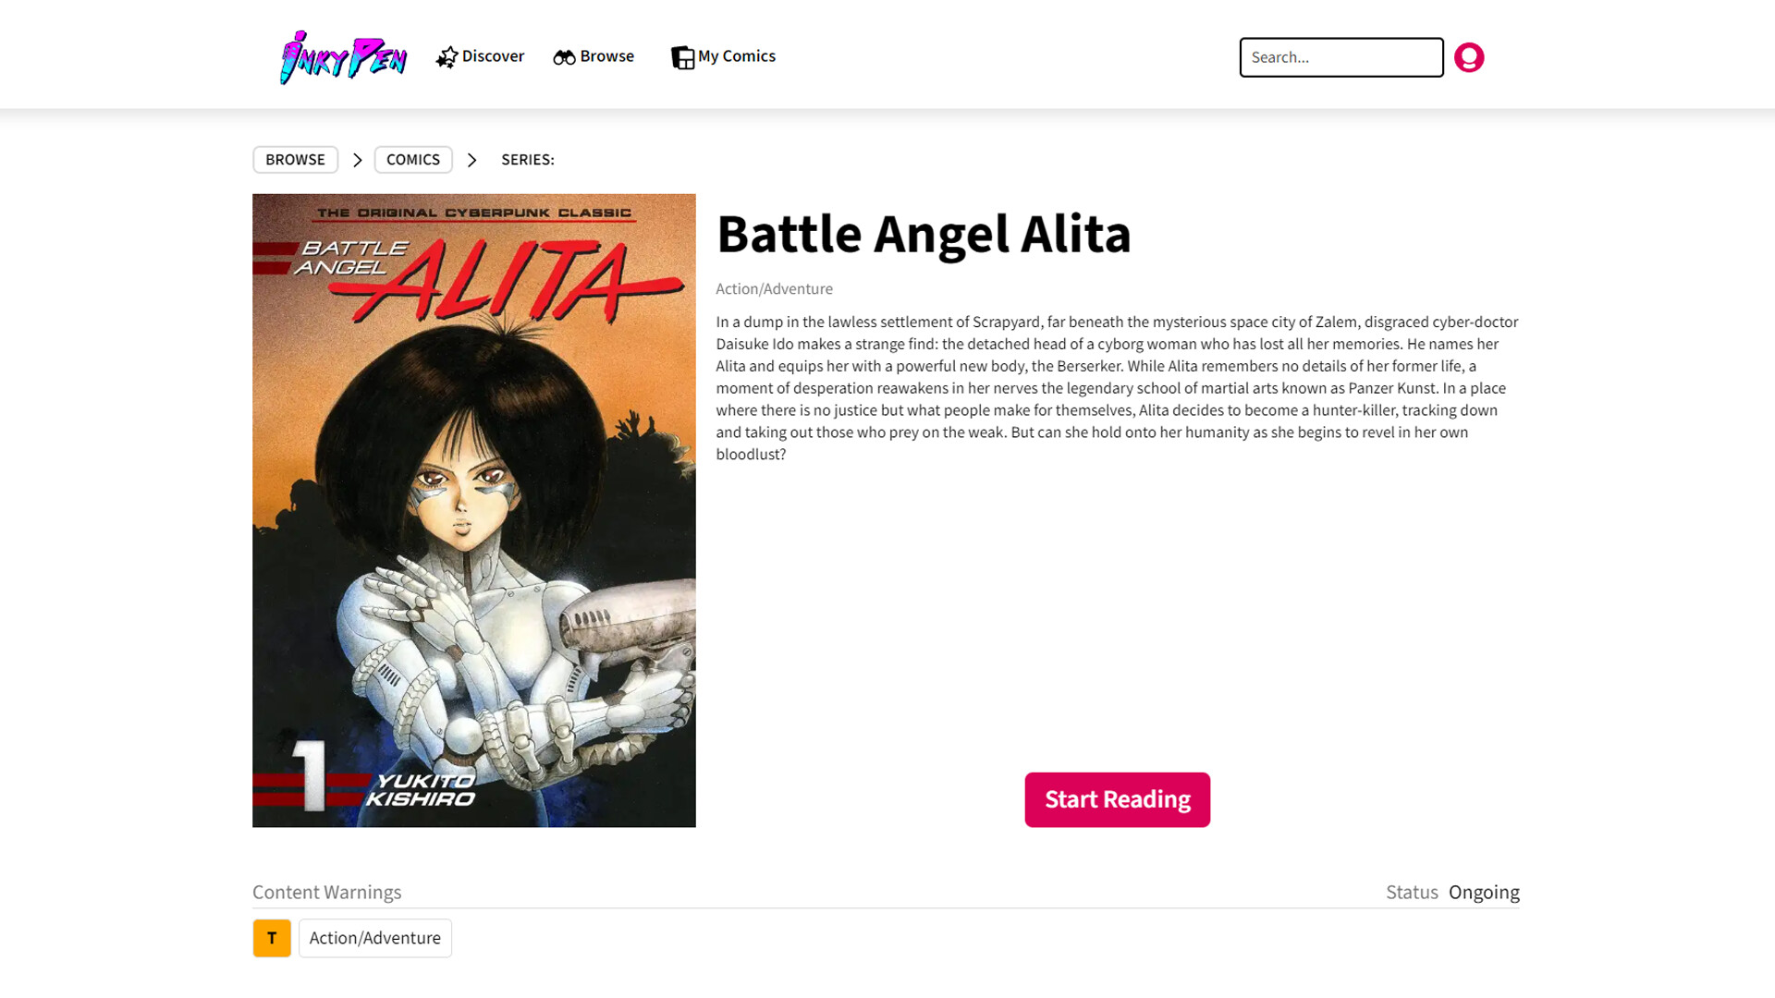This screenshot has height=998, width=1775.
Task: Open the Browse menu item
Action: tap(594, 56)
